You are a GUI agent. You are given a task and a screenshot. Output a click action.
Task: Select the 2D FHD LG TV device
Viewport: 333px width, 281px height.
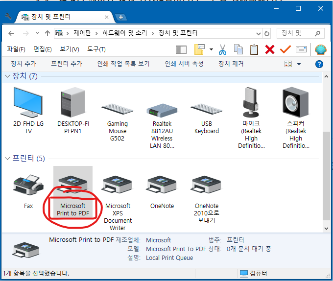28,110
